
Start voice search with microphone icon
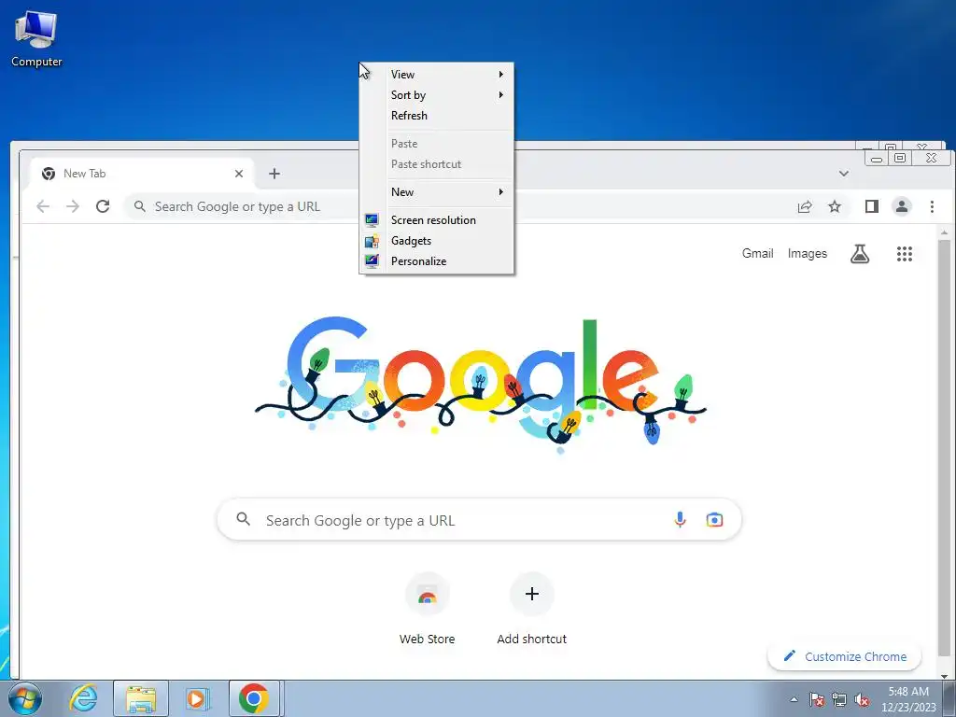(680, 520)
